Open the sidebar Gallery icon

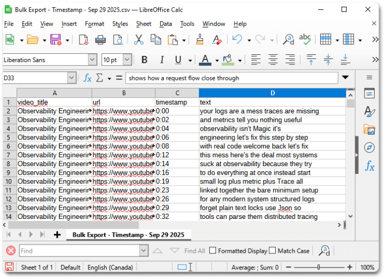click(369, 130)
